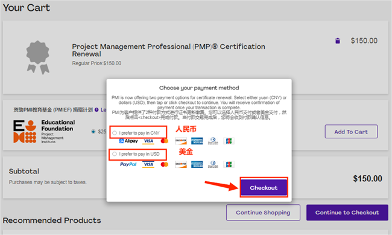This screenshot has width=392, height=235.
Task: Click the Mastercard icon in the USD row
Action: click(164, 164)
